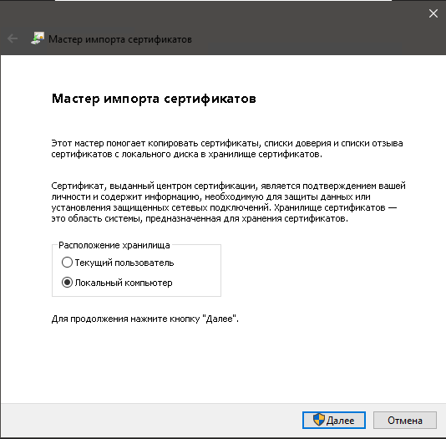Click the title bar text Мастер импорта сертификатов
Image resolution: width=446 pixels, height=439 pixels.
click(x=120, y=39)
